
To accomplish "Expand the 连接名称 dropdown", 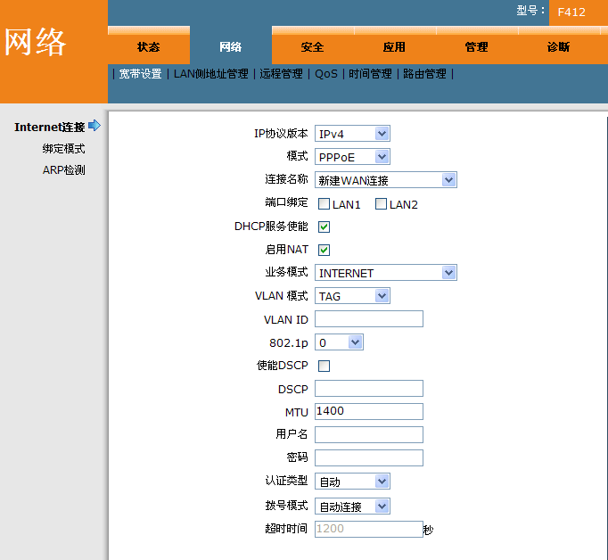I will [x=386, y=180].
